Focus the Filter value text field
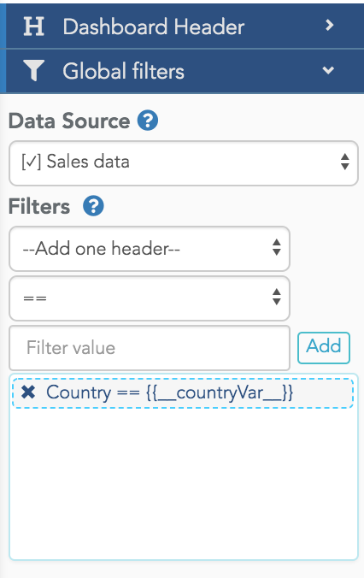Viewport: 364px width, 578px height. [150, 348]
